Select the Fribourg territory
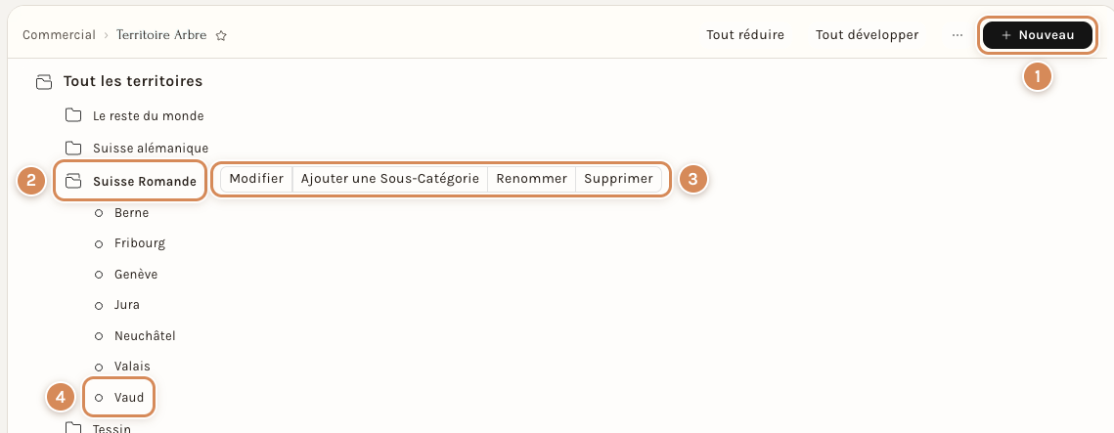The height and width of the screenshot is (433, 1114). coord(140,242)
